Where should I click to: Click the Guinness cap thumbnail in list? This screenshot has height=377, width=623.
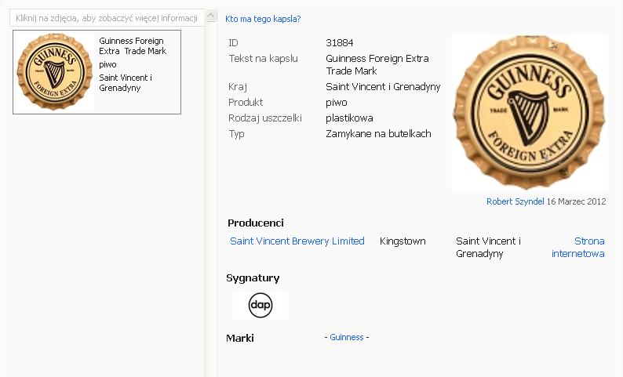click(55, 72)
